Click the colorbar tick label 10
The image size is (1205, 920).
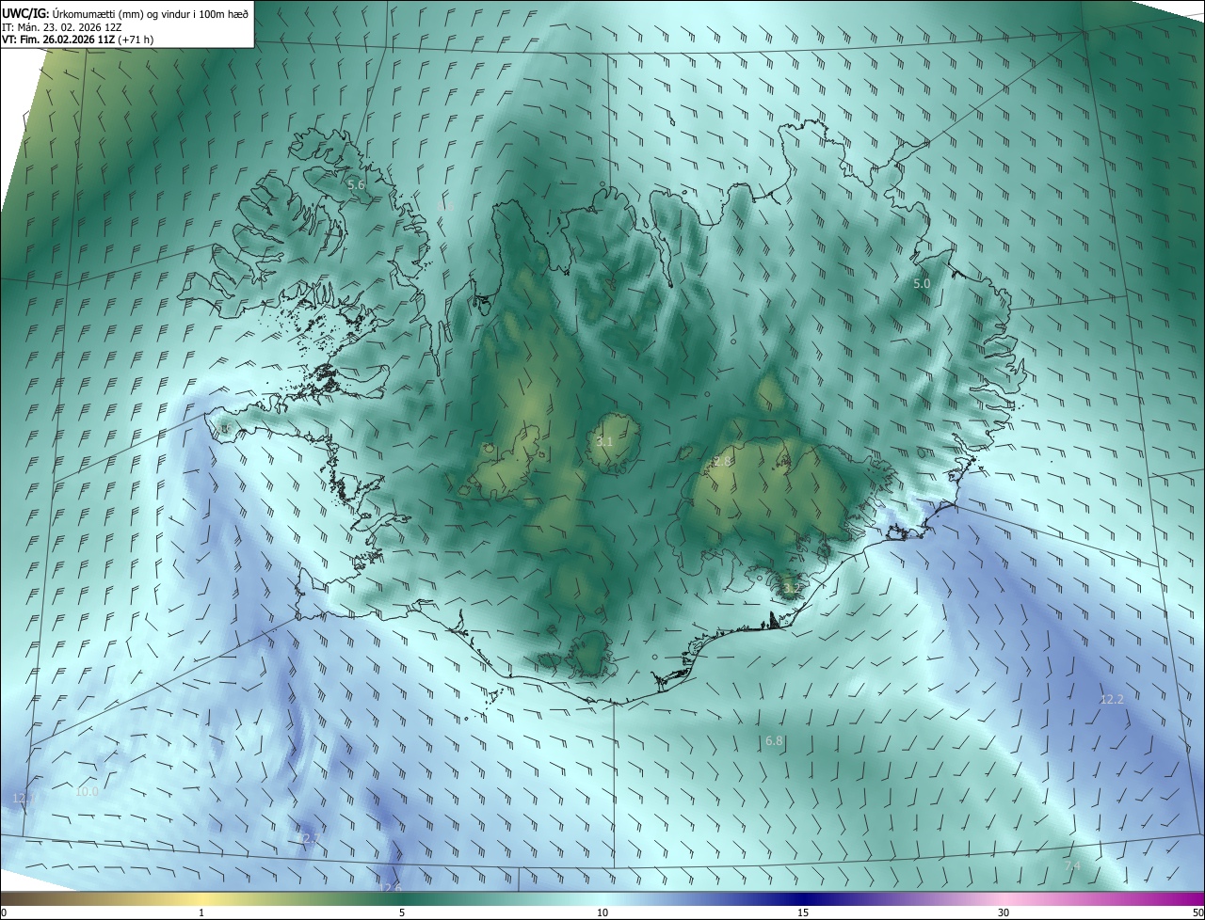coord(602,912)
